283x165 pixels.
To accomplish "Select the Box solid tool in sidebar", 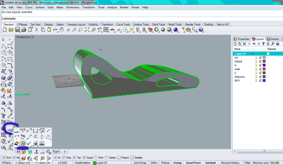I will 4,78.
